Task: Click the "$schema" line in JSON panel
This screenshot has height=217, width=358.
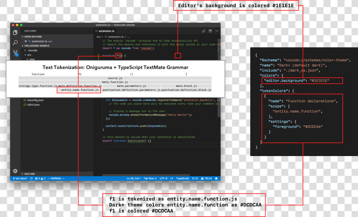Action: [x=305, y=60]
